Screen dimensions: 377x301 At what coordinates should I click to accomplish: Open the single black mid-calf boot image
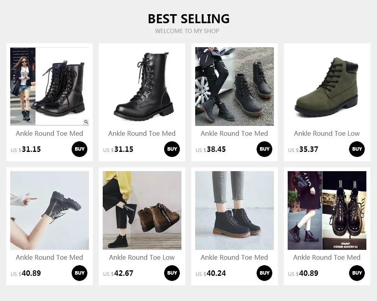pos(142,87)
